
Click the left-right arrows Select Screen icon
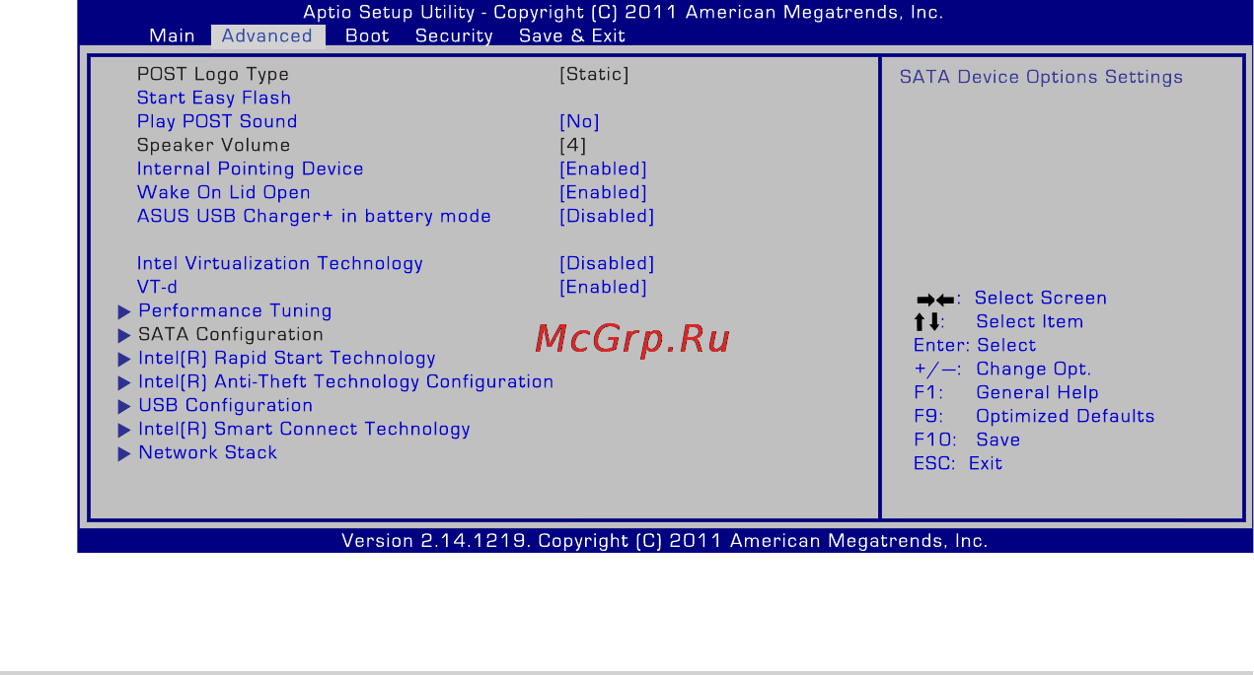(935, 300)
